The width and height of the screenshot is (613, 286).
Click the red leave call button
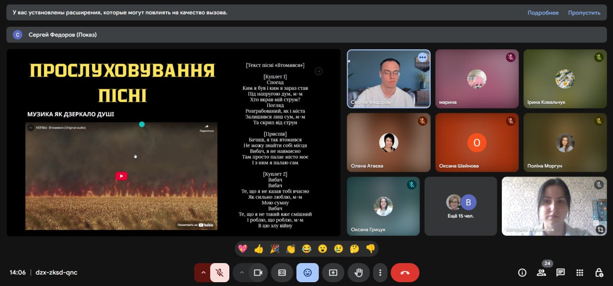[x=405, y=273]
